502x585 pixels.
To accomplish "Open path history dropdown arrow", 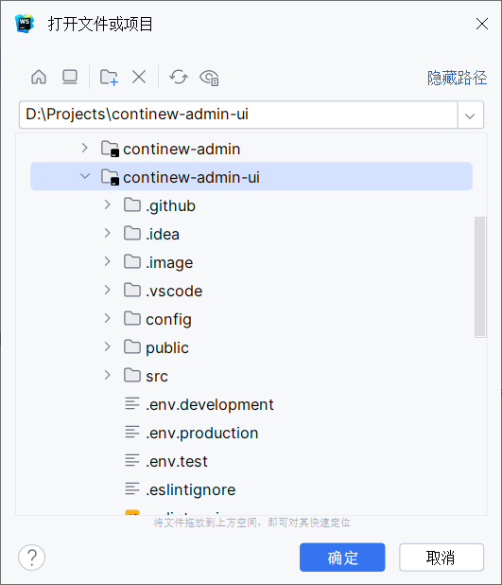I will (470, 115).
